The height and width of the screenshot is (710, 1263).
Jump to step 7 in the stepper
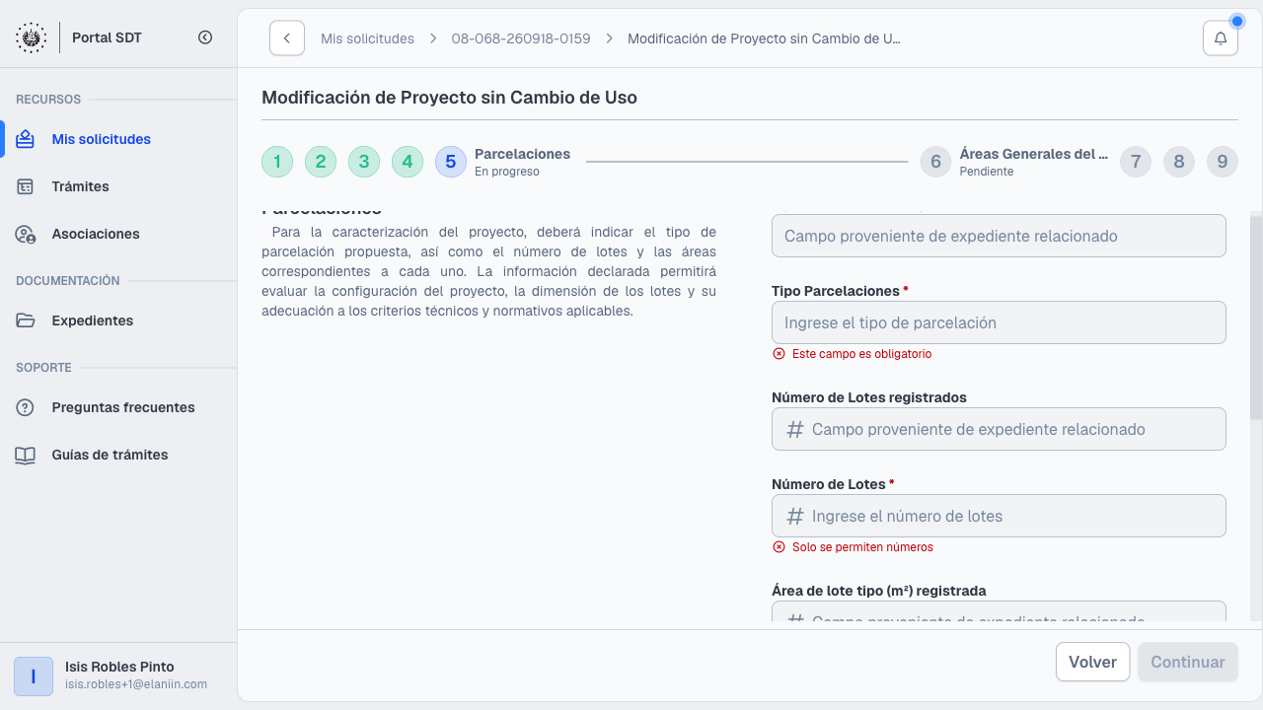[x=1136, y=162]
